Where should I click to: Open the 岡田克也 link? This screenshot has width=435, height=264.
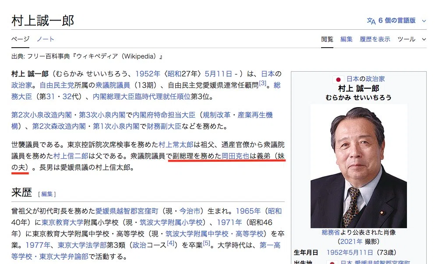[x=235, y=156]
